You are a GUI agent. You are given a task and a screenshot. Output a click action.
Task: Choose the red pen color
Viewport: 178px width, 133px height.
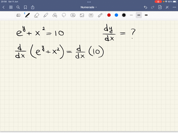pyautogui.click(x=109, y=15)
